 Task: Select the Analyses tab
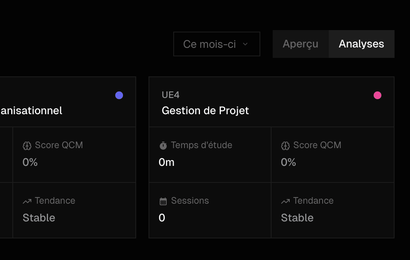point(361,44)
